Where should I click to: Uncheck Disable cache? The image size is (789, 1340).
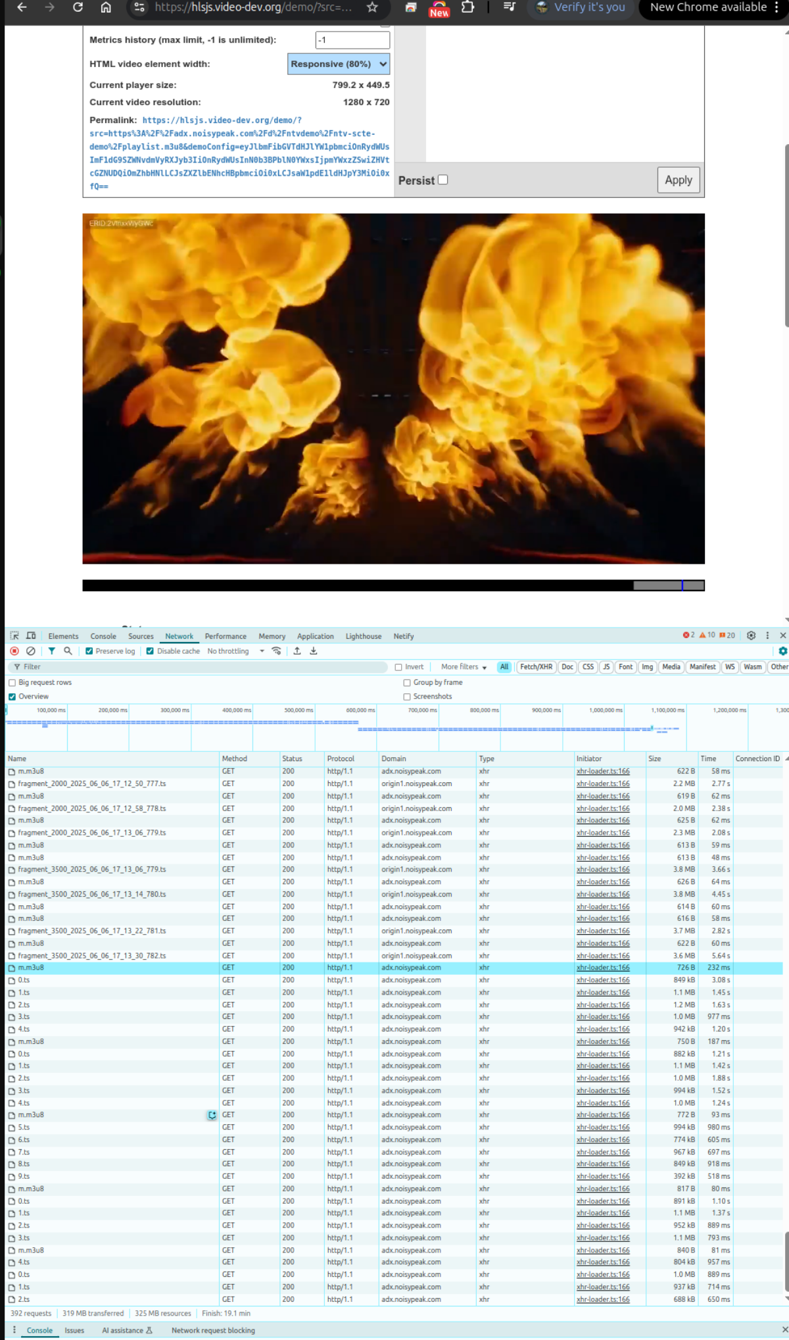pos(150,651)
